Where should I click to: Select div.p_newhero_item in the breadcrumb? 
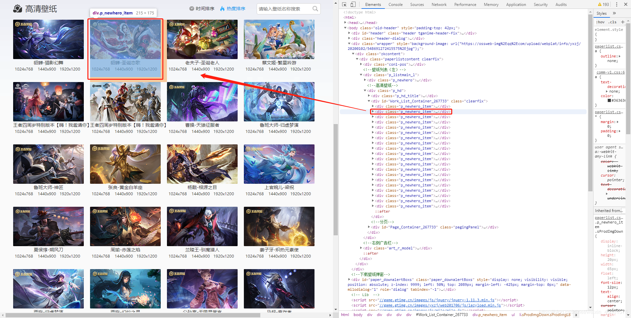pos(490,315)
